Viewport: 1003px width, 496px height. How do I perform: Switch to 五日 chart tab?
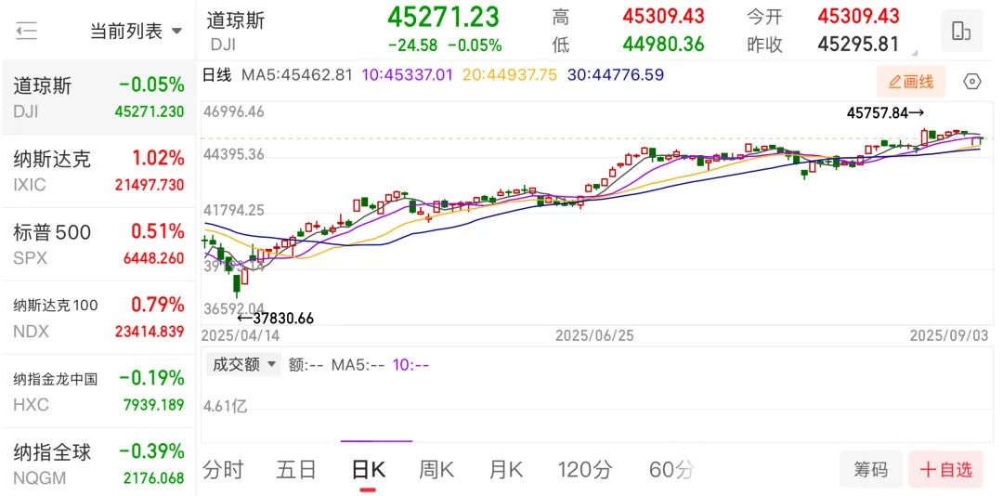coord(296,470)
